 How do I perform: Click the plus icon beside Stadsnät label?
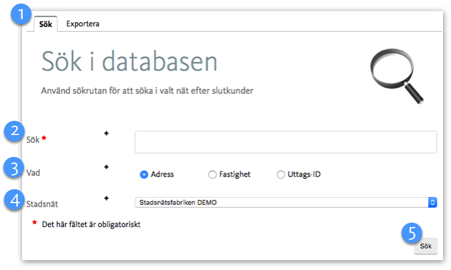[x=106, y=198]
